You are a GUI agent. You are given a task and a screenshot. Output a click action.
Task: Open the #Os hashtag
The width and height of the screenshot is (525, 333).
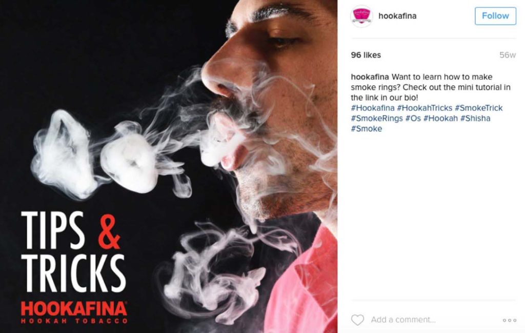[413, 118]
